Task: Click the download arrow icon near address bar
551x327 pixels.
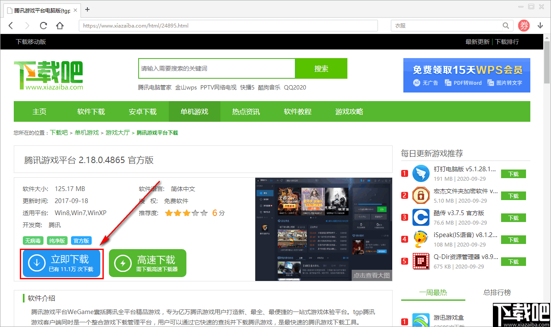Action: point(541,25)
